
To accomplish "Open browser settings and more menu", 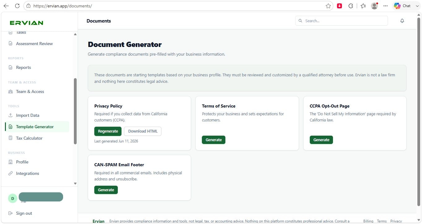I will pyautogui.click(x=385, y=6).
